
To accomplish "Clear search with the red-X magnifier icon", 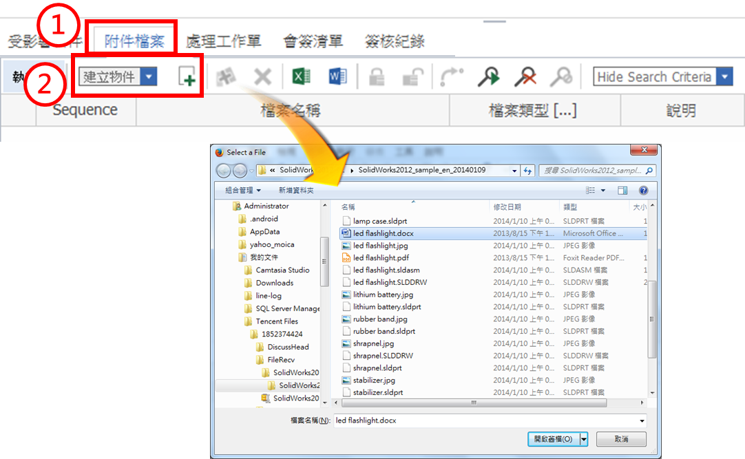I will pos(525,76).
